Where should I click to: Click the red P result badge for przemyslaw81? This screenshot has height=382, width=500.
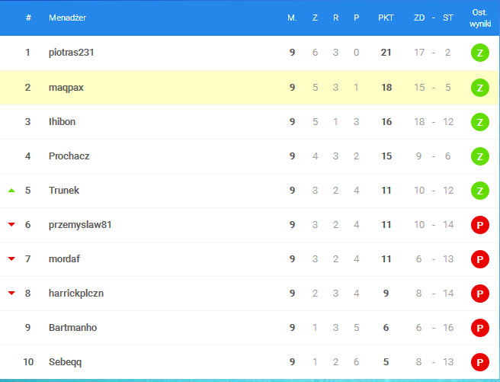point(479,225)
